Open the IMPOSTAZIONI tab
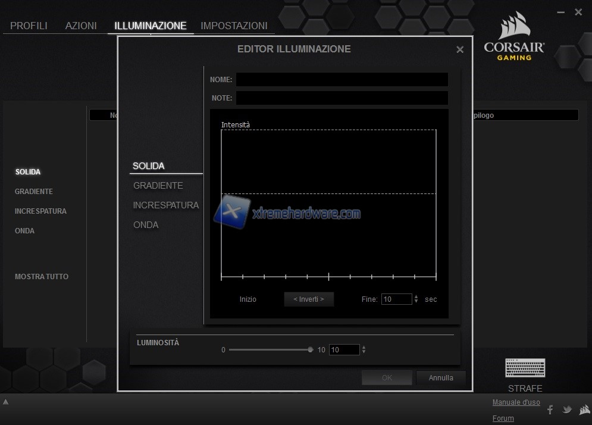Image resolution: width=592 pixels, height=425 pixels. [234, 26]
